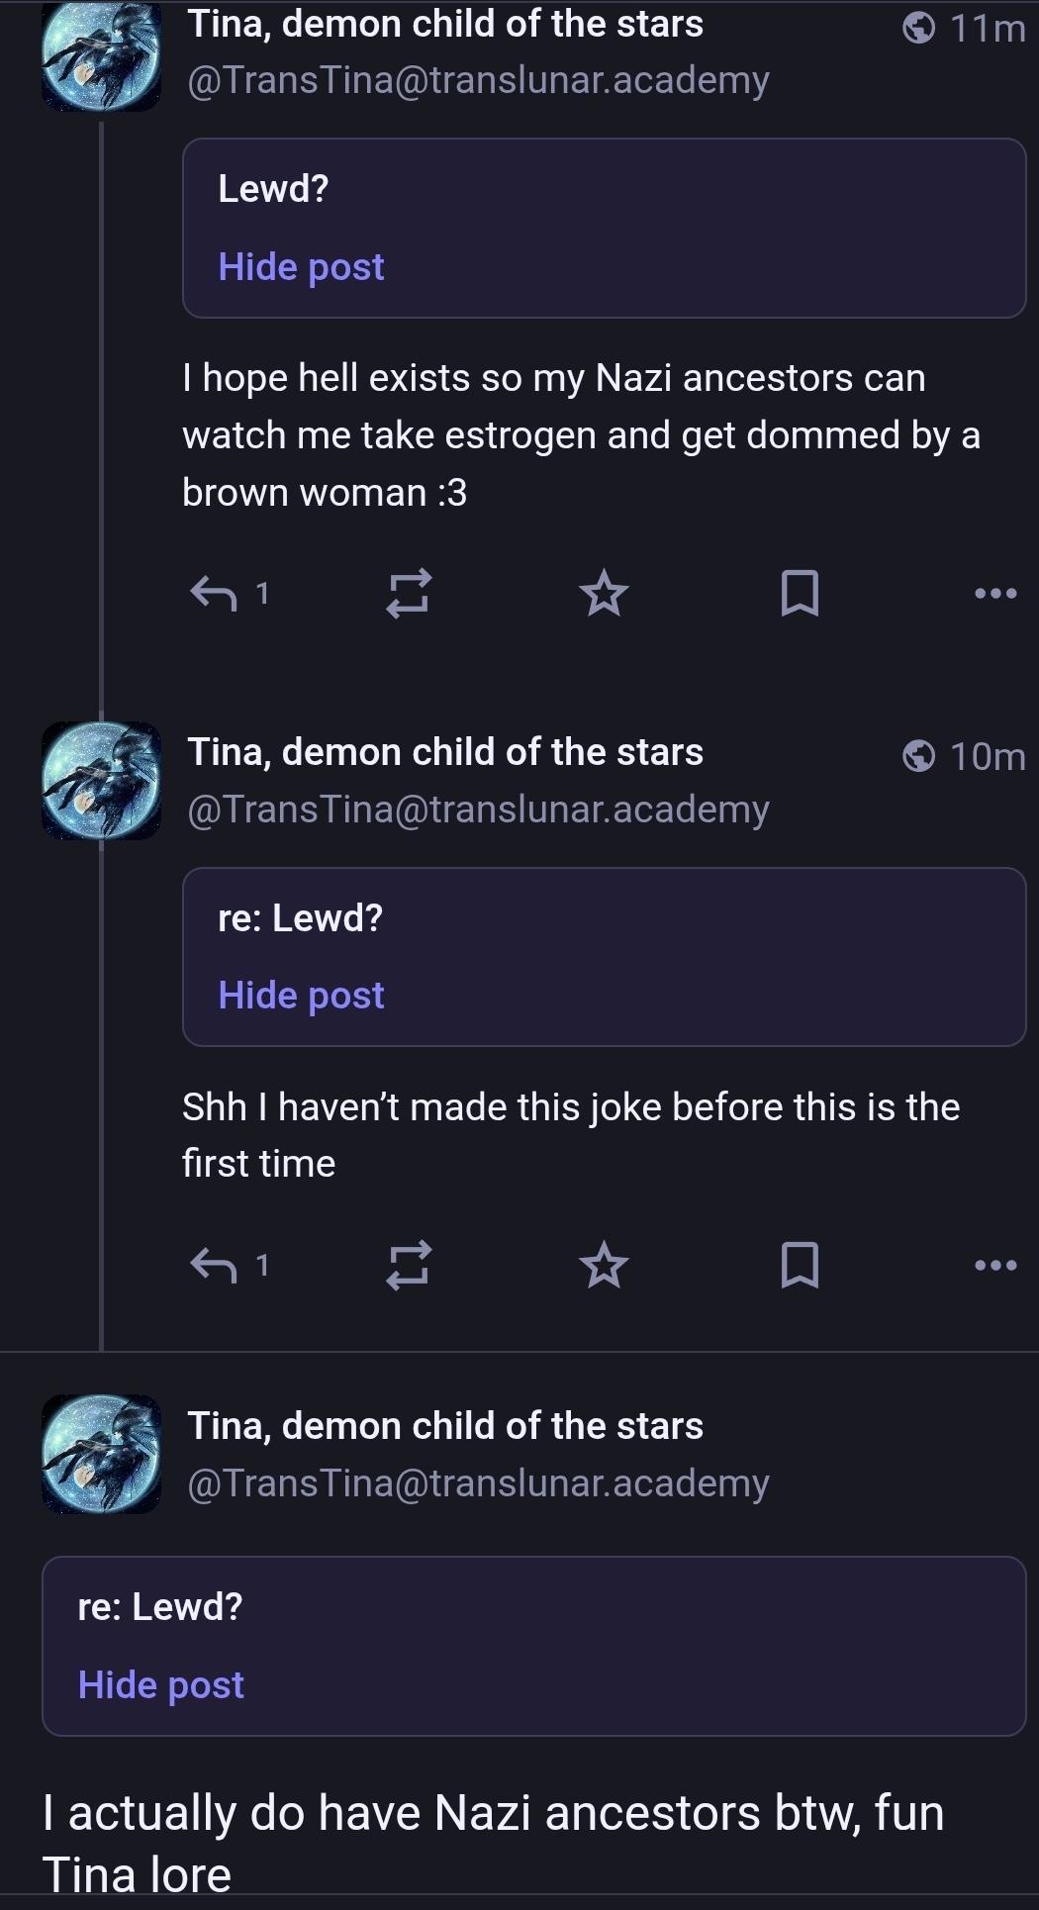Open Tina's avatar on the 10m post
The height and width of the screenshot is (1910, 1039).
pos(101,781)
